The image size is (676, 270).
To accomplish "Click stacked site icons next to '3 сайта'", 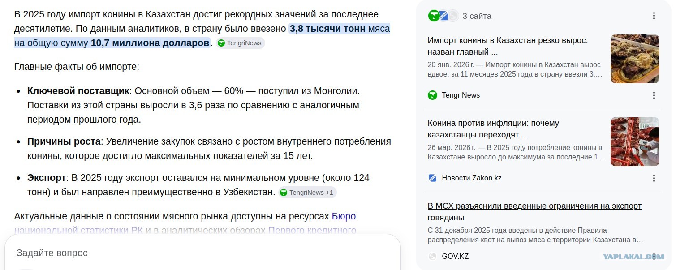I will (x=443, y=16).
